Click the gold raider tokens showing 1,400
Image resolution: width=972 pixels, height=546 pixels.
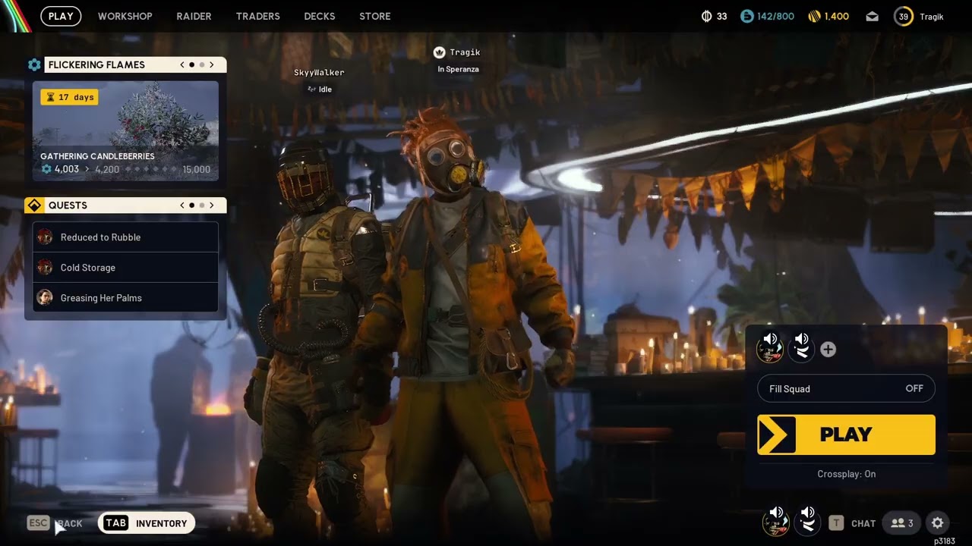tap(828, 16)
